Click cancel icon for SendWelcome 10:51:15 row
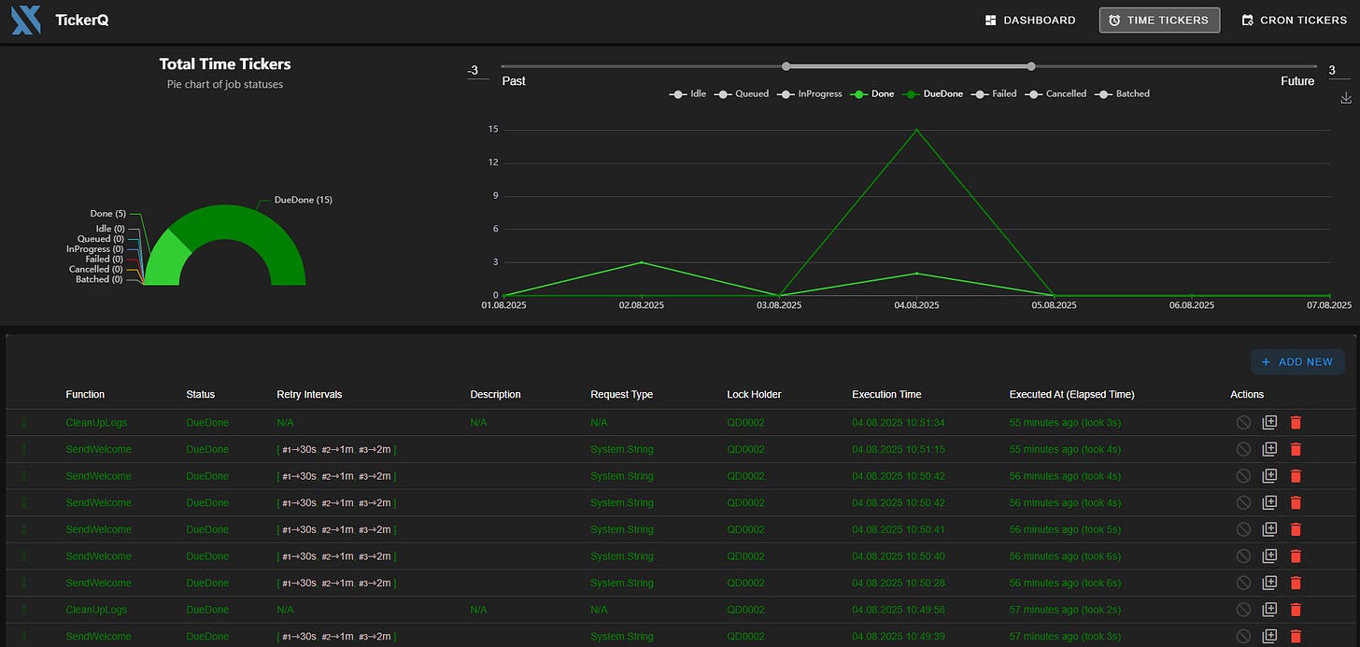 pyautogui.click(x=1243, y=449)
